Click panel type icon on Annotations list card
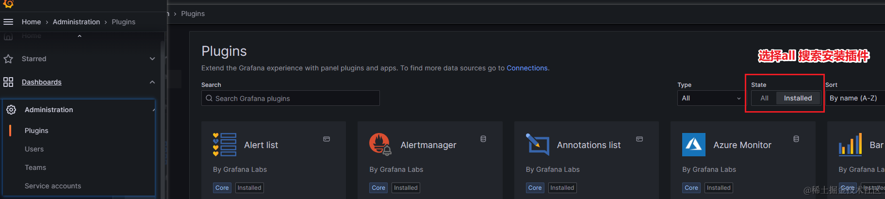This screenshot has height=199, width=885. click(639, 139)
